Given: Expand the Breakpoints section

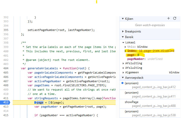Looking at the screenshot, I should [123, 31].
